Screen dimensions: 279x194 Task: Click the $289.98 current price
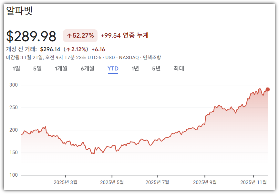point(31,35)
